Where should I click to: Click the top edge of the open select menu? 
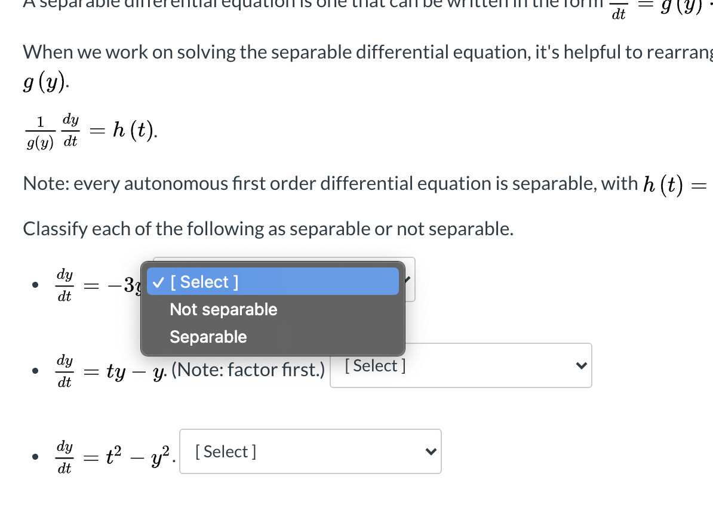click(272, 263)
